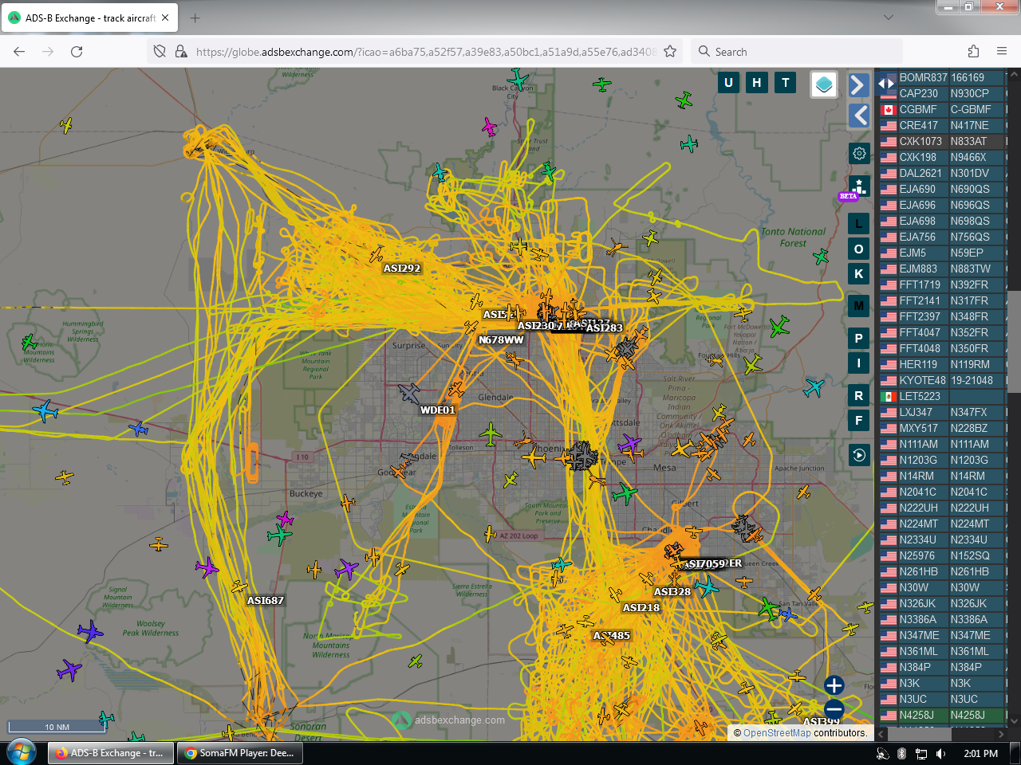Focus the Firefox Search box
The image size is (1021, 765).
[x=798, y=52]
